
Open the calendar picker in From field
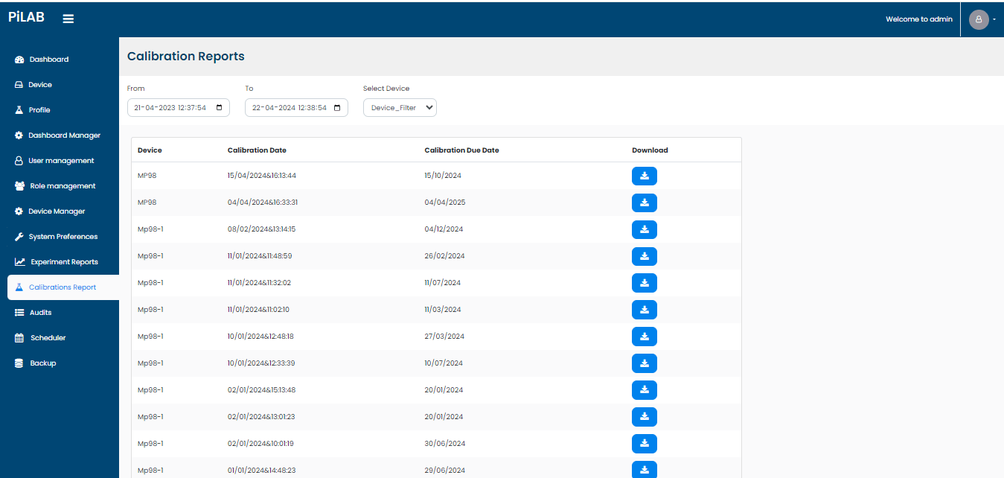(219, 108)
